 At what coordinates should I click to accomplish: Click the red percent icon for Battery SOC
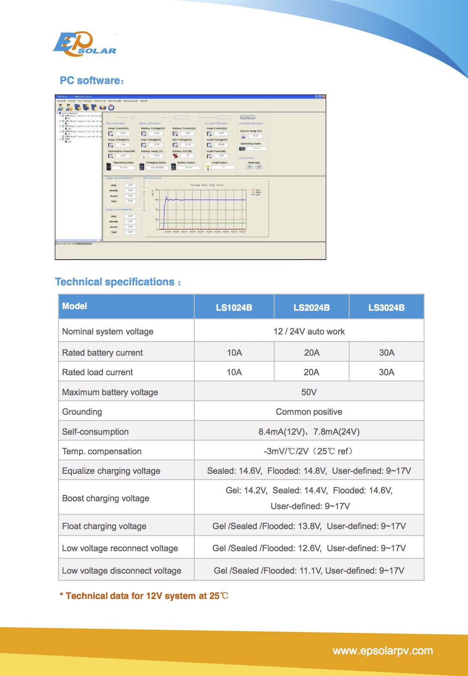click(175, 156)
